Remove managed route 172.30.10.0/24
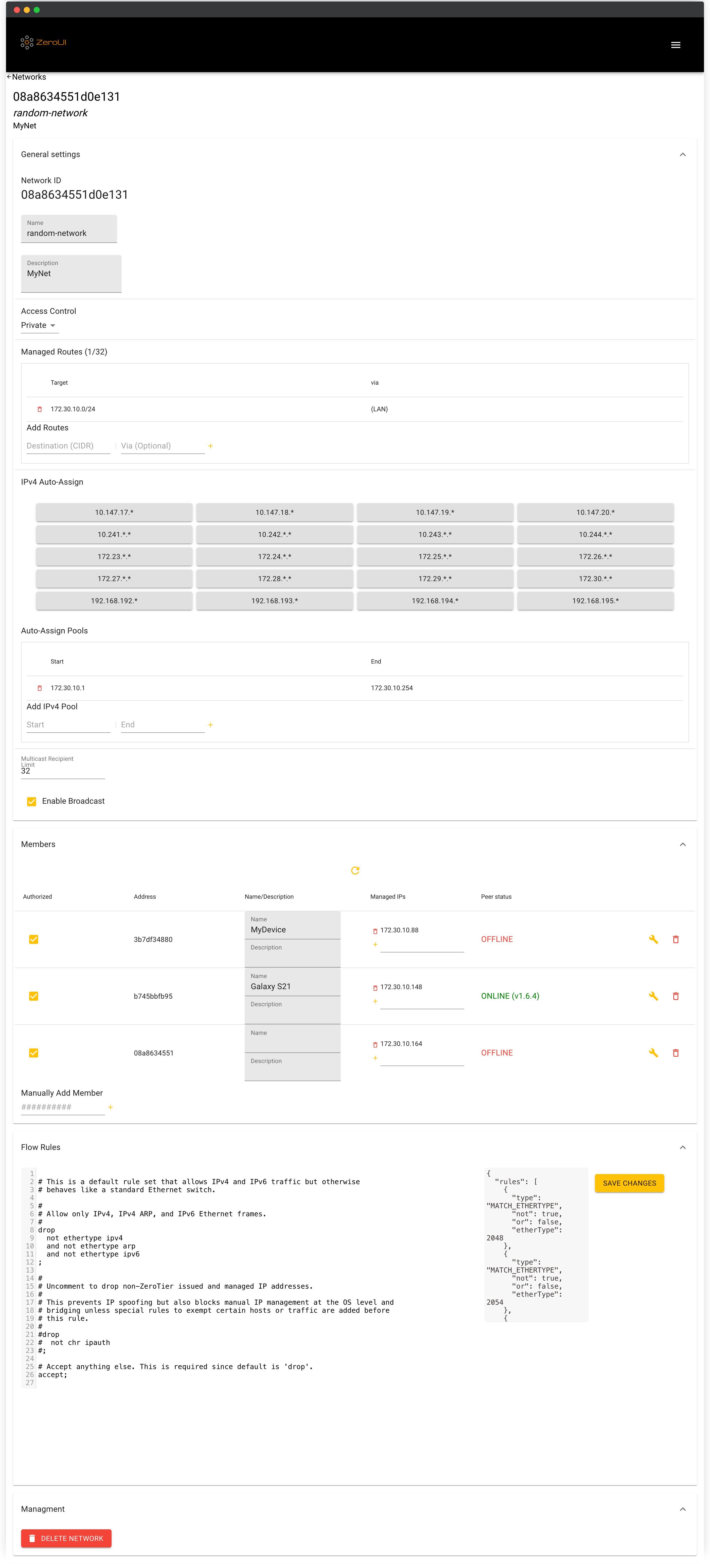710x1564 pixels. 39,409
